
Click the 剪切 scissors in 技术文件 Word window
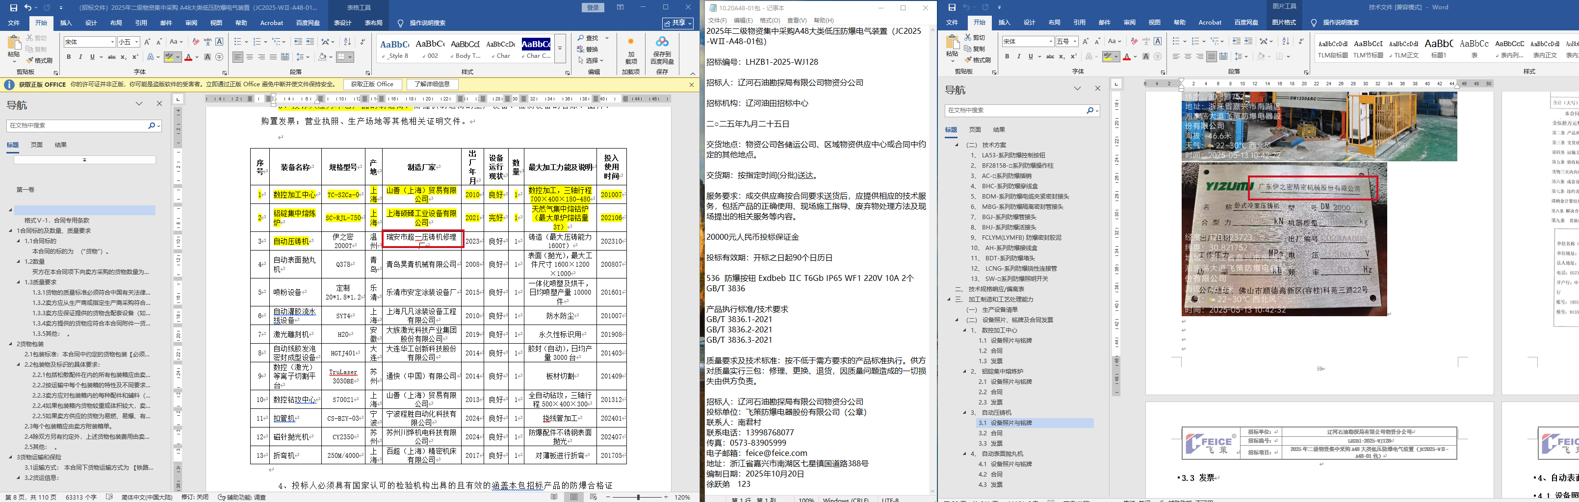(975, 37)
